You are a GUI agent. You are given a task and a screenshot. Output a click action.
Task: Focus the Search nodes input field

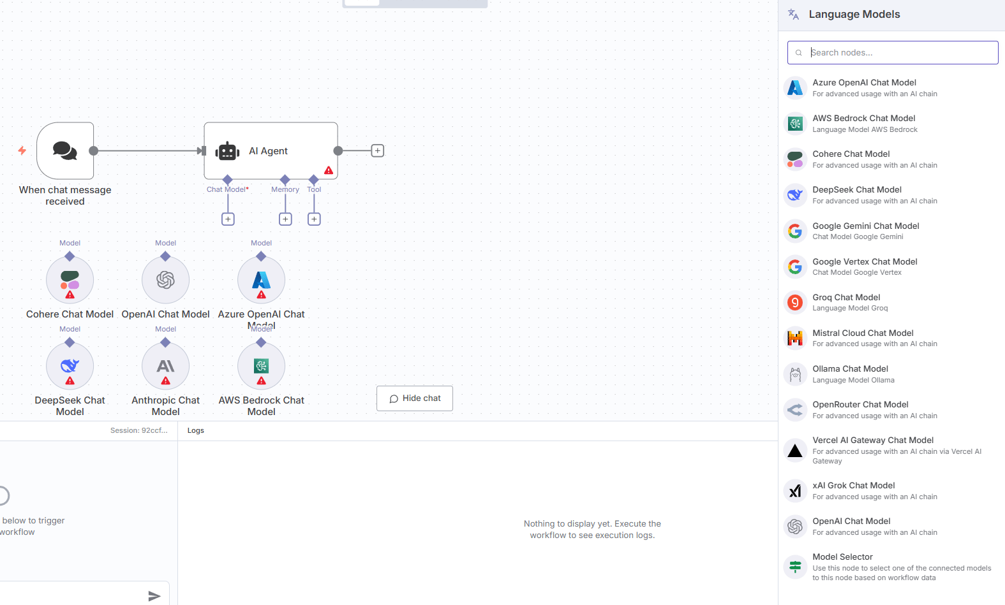[893, 52]
